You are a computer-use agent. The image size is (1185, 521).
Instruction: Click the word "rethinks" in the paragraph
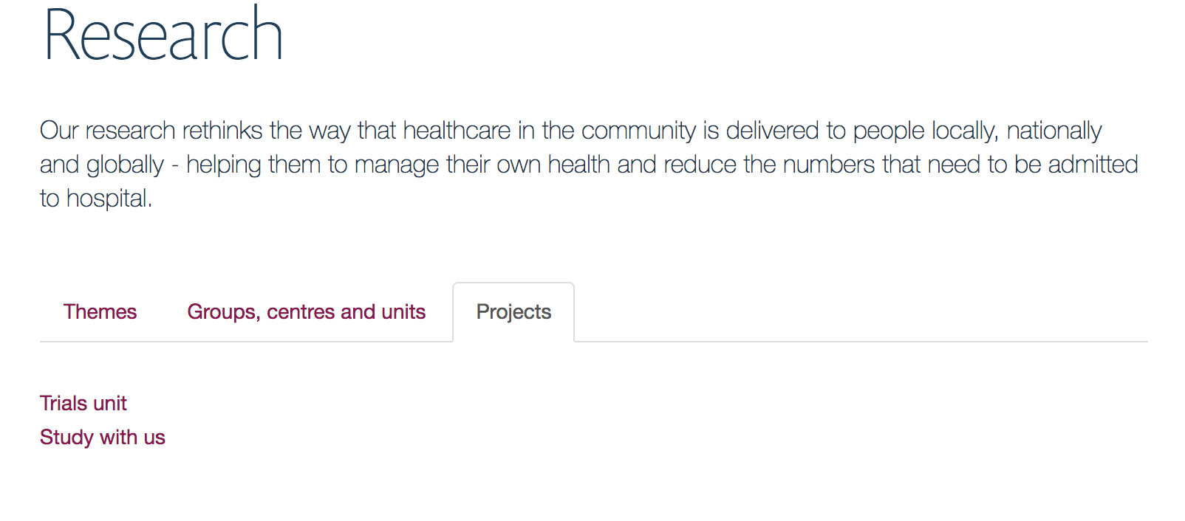tap(222, 131)
